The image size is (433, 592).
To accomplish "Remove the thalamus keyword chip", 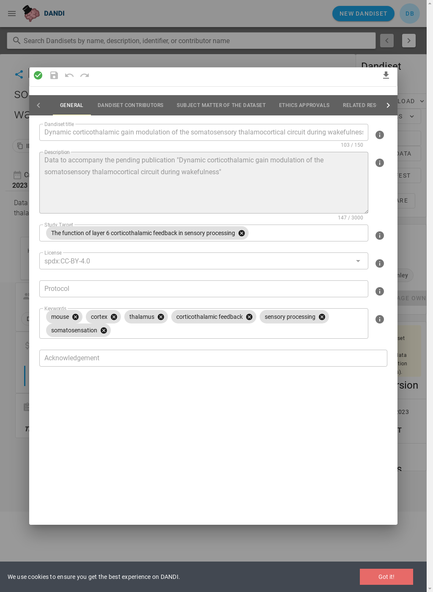I will [161, 317].
